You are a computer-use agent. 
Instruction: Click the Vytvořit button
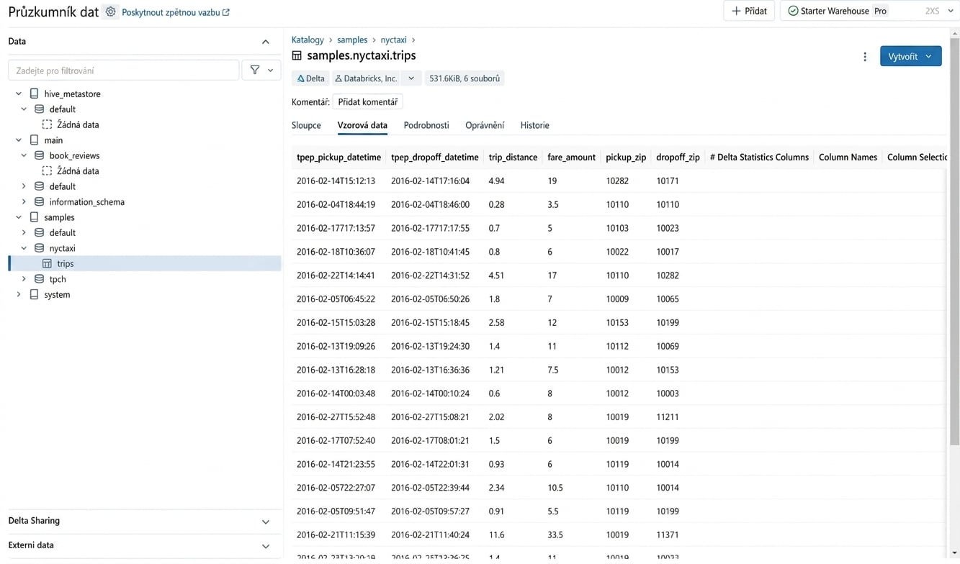pos(910,56)
